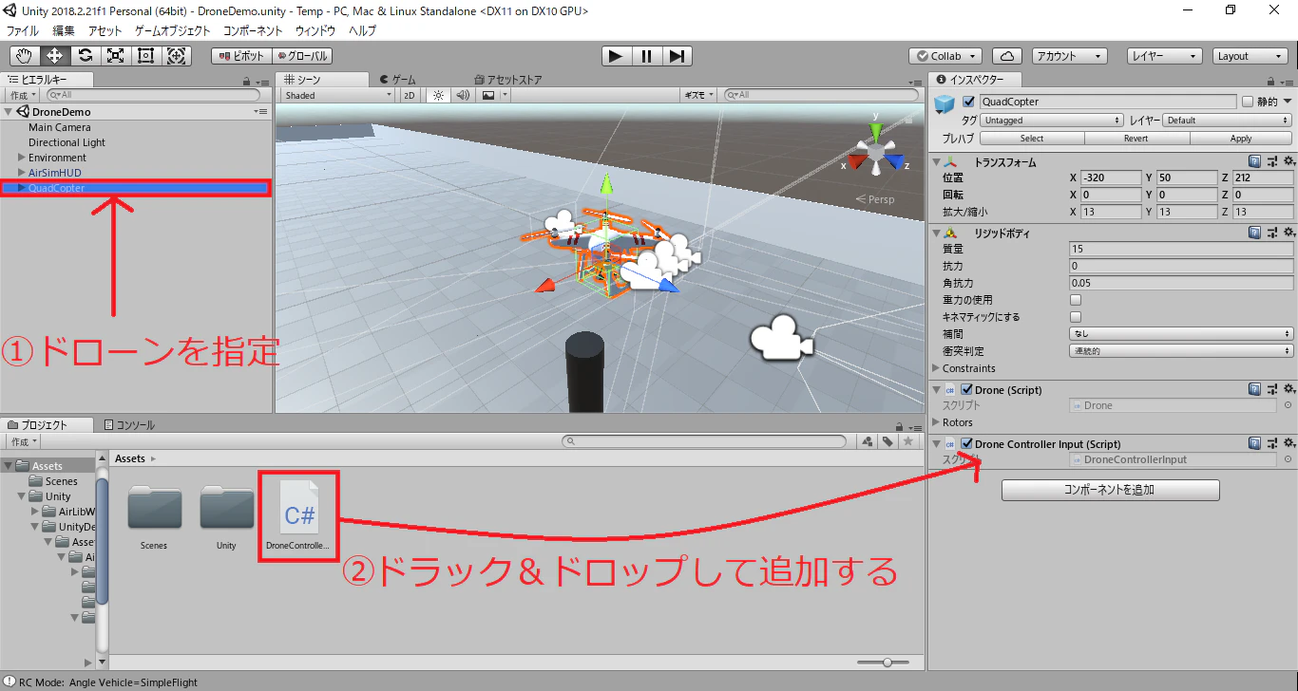Click the prefab Apply button
The width and height of the screenshot is (1298, 691).
[1241, 139]
